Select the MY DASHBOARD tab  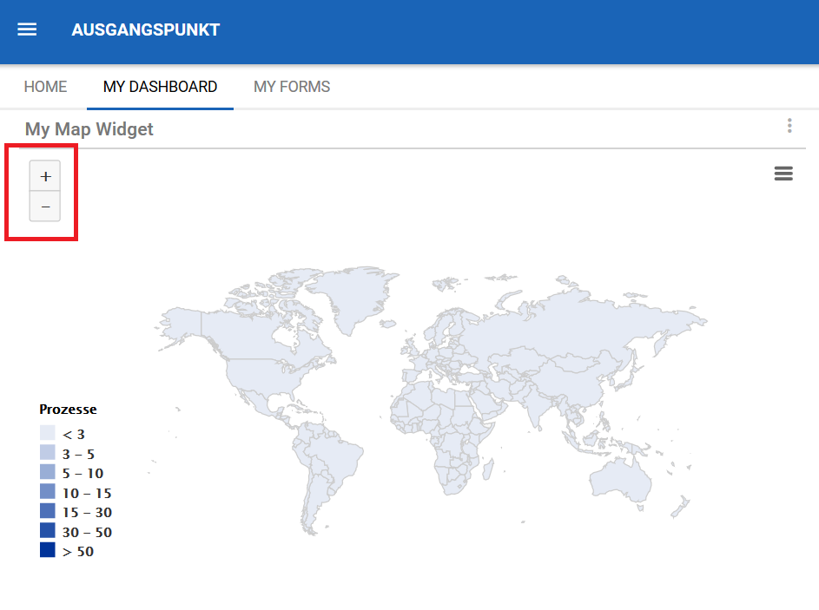click(160, 87)
